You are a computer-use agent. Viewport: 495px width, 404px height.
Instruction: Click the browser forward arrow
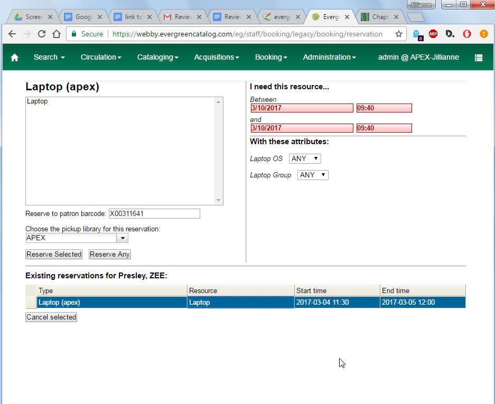coord(27,34)
